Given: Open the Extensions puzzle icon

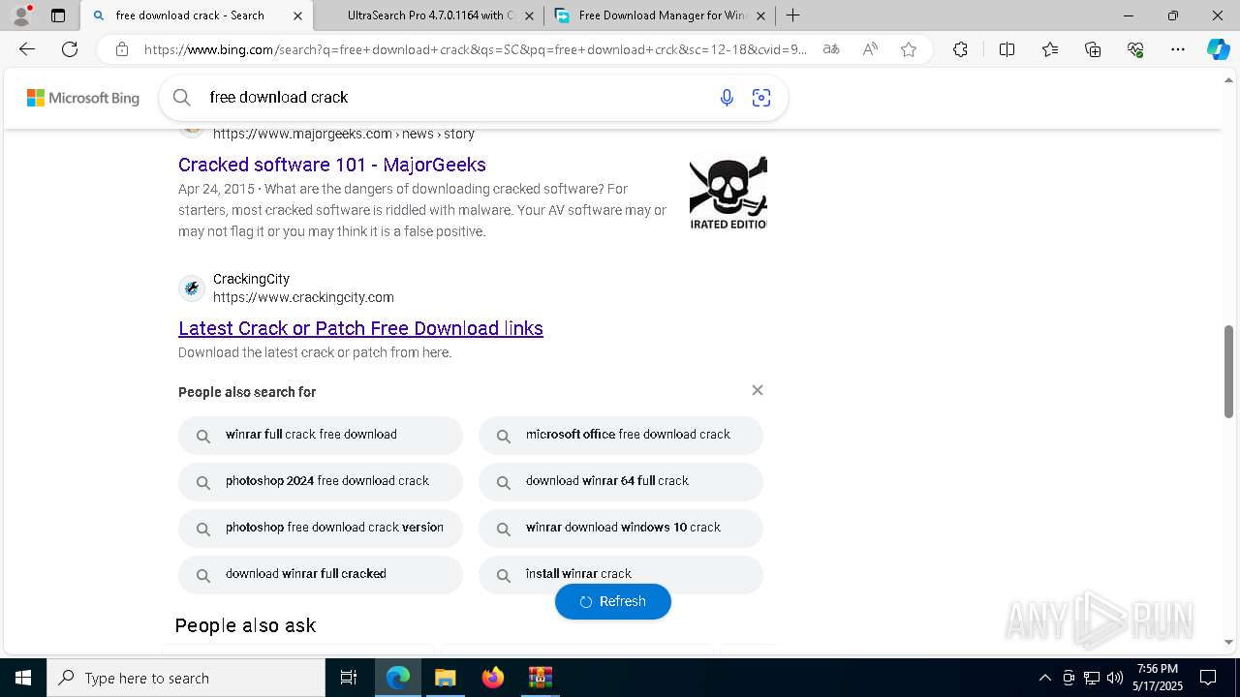Looking at the screenshot, I should click(x=960, y=49).
